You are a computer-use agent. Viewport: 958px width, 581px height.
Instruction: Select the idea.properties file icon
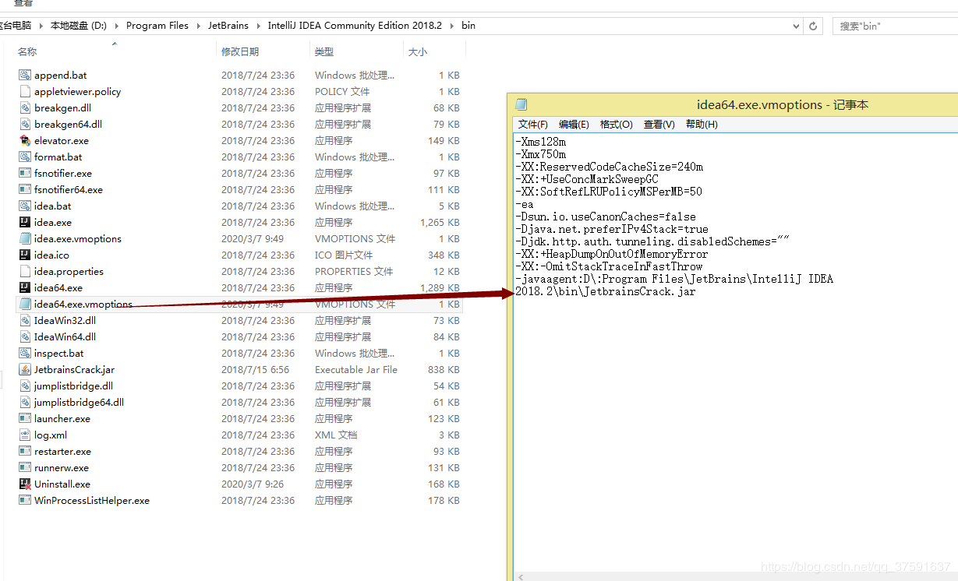pyautogui.click(x=25, y=272)
